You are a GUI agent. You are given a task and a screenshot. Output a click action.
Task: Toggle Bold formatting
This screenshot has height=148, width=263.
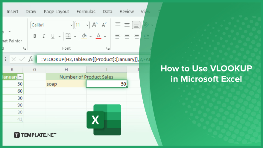pyautogui.click(x=35, y=36)
